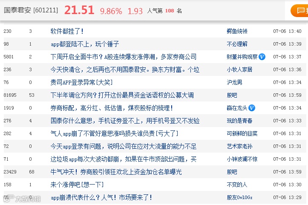
Task: Open author profile 玩的是青春
Action: 239,121
